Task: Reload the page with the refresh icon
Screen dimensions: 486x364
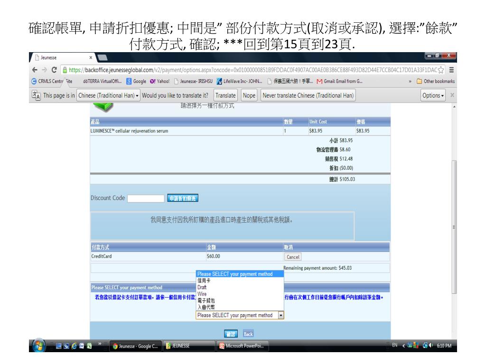Action: click(54, 70)
